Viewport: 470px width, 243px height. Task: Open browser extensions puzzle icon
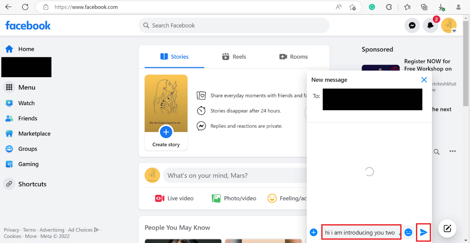pos(389,7)
